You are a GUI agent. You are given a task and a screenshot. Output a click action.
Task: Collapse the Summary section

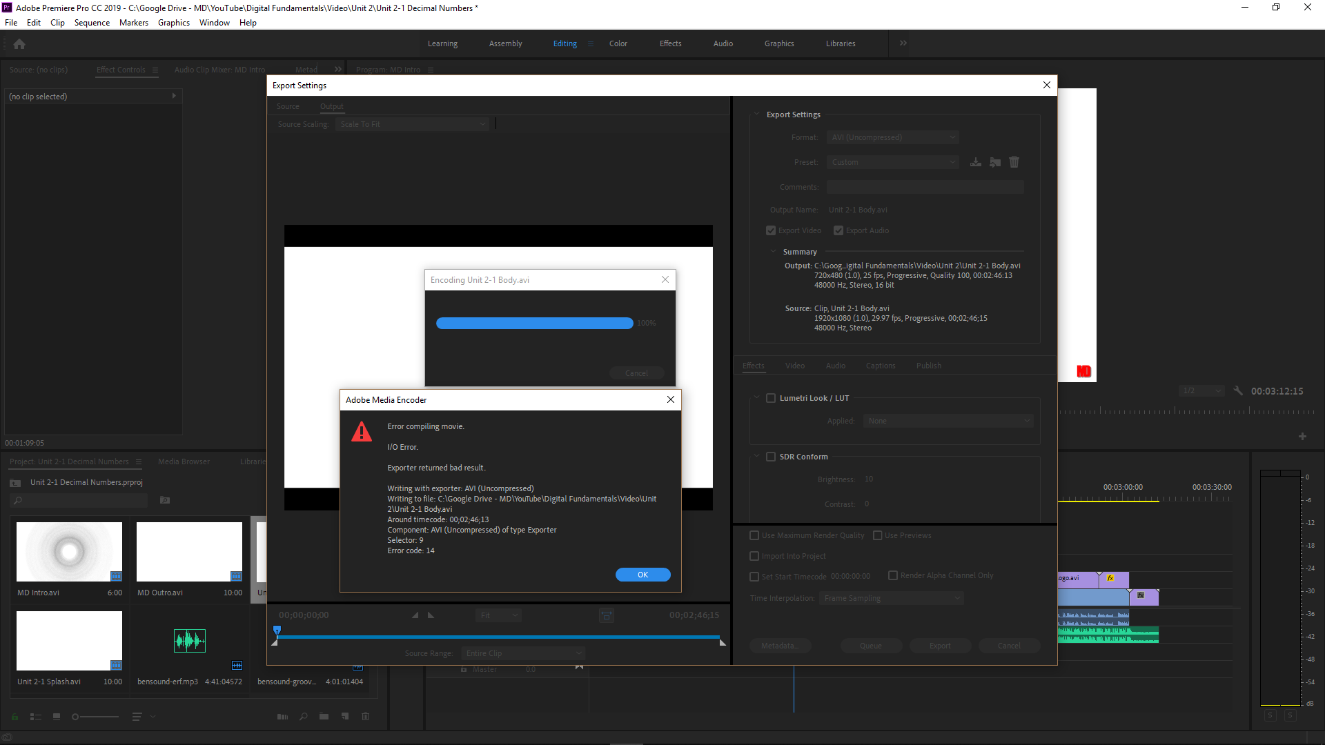[x=773, y=252]
